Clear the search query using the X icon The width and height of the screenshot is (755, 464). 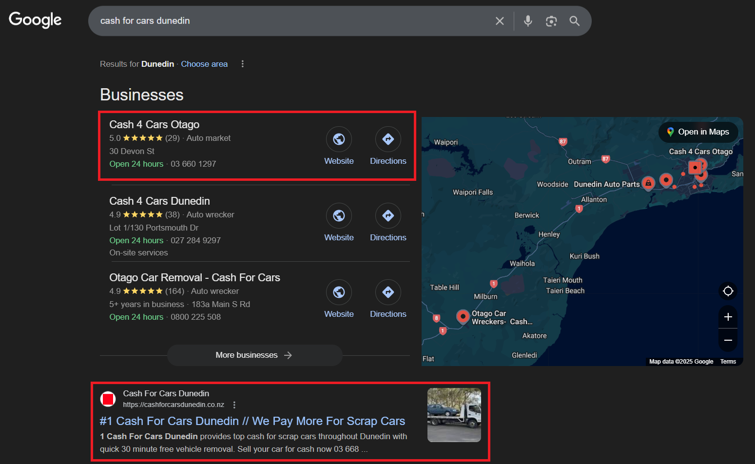point(500,20)
